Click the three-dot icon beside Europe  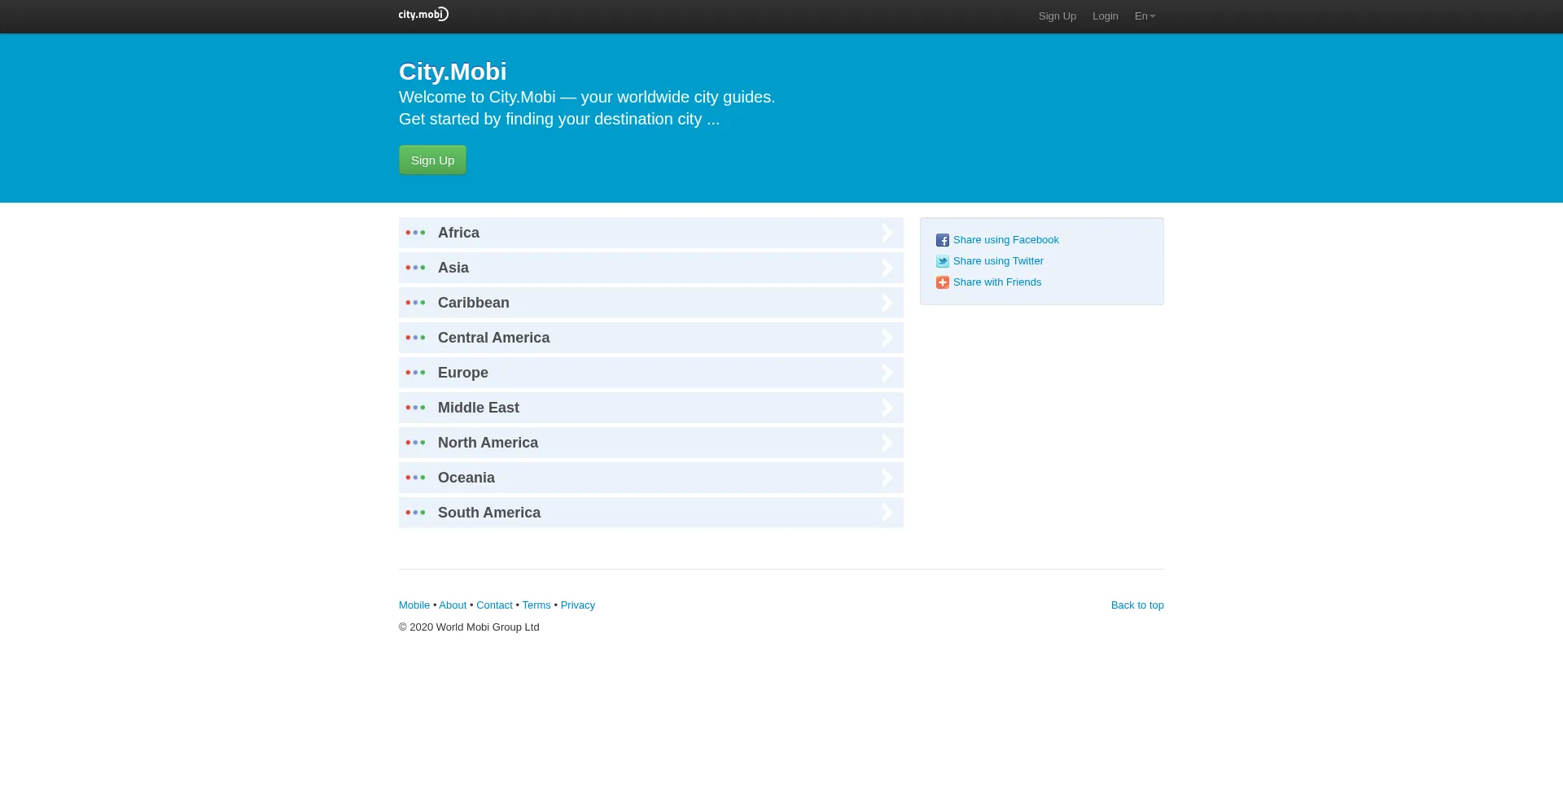point(415,373)
